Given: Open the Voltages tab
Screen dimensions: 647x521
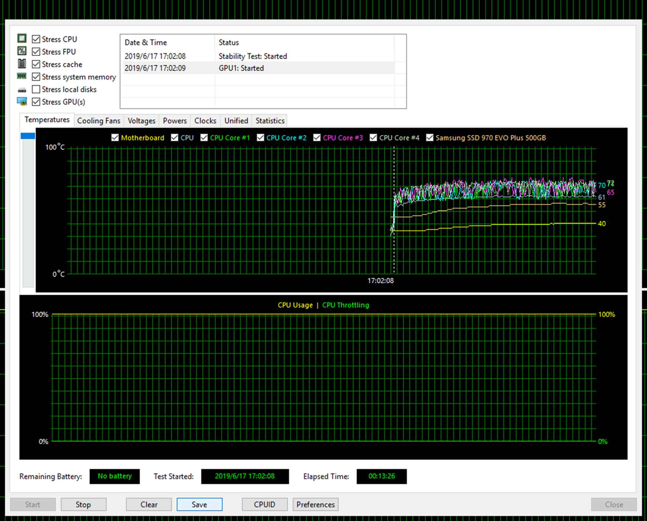Looking at the screenshot, I should click(141, 121).
